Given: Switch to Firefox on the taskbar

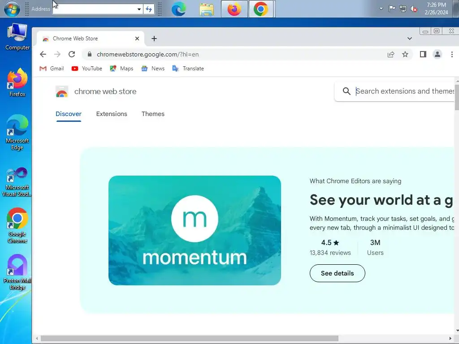Looking at the screenshot, I should (x=234, y=9).
